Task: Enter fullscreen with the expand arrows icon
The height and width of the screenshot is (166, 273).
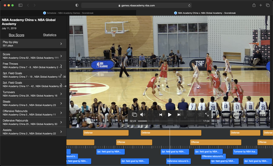Action: (x=207, y=114)
